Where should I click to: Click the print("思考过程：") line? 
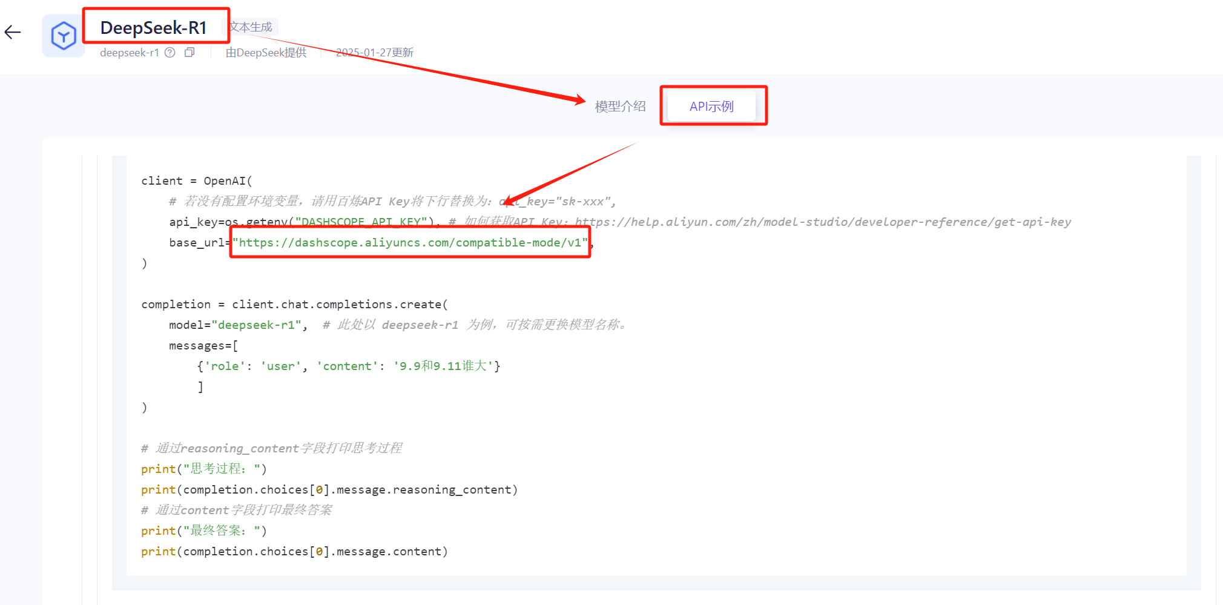204,469
